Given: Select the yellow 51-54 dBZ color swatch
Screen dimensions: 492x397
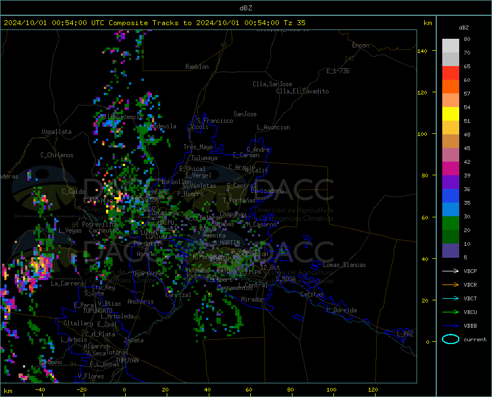Looking at the screenshot, I should pos(450,114).
